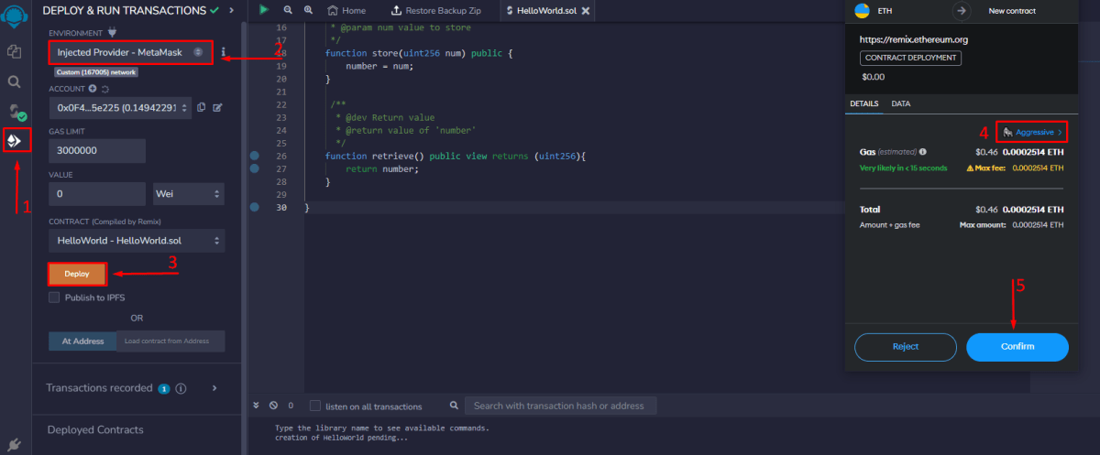Collapse the Deploy & Run panel chevron

click(231, 10)
